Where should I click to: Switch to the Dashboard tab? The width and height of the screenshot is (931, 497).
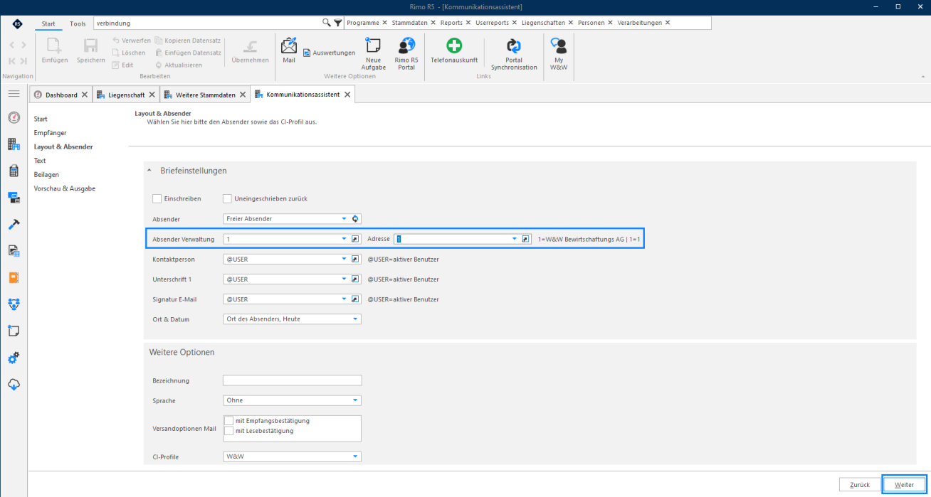61,95
